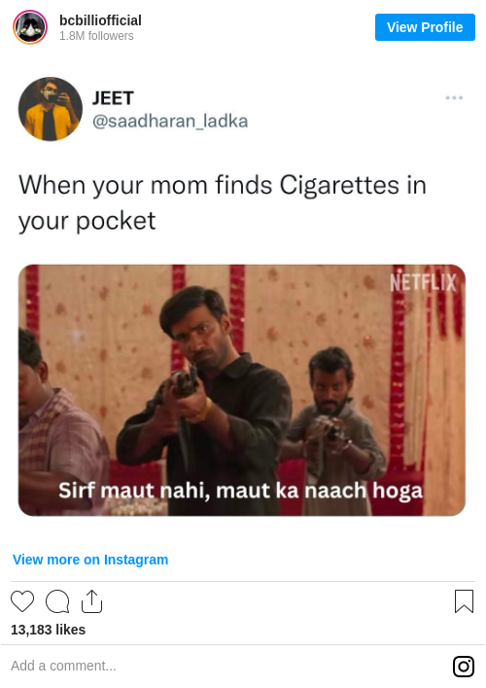Open comments via speech bubble icon
Viewport: 486px width, 688px height.
click(57, 601)
